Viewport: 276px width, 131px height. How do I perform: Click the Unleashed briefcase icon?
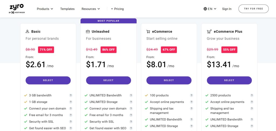tap(88, 32)
